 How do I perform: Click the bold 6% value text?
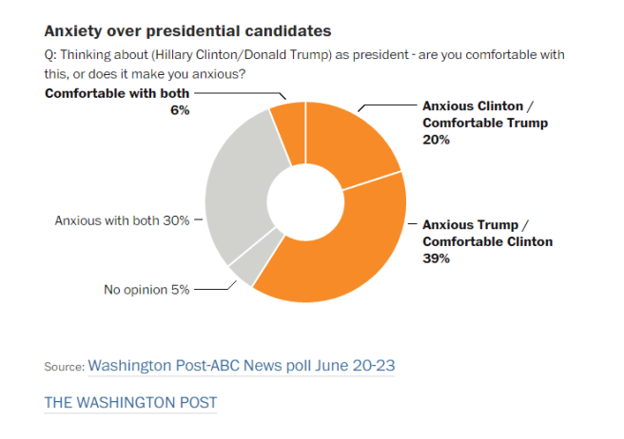point(181,109)
